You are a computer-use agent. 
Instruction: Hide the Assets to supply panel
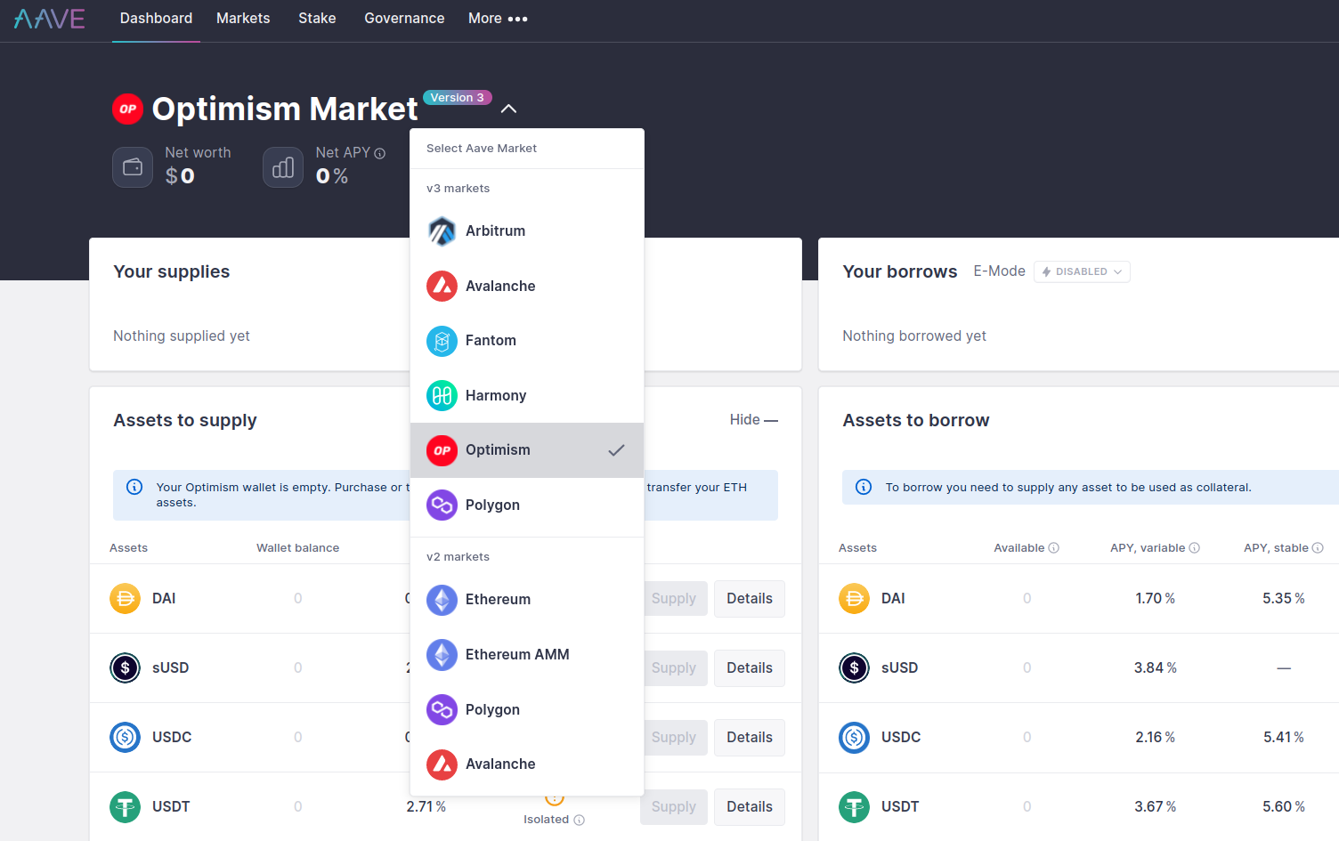pyautogui.click(x=753, y=420)
